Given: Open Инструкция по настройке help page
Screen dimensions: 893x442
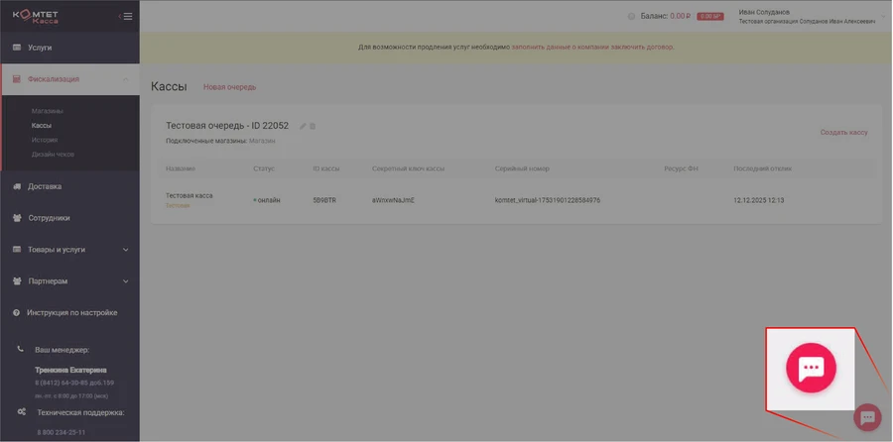Looking at the screenshot, I should pos(71,313).
